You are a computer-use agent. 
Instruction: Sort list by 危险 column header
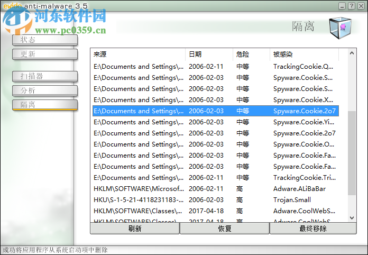coord(251,54)
